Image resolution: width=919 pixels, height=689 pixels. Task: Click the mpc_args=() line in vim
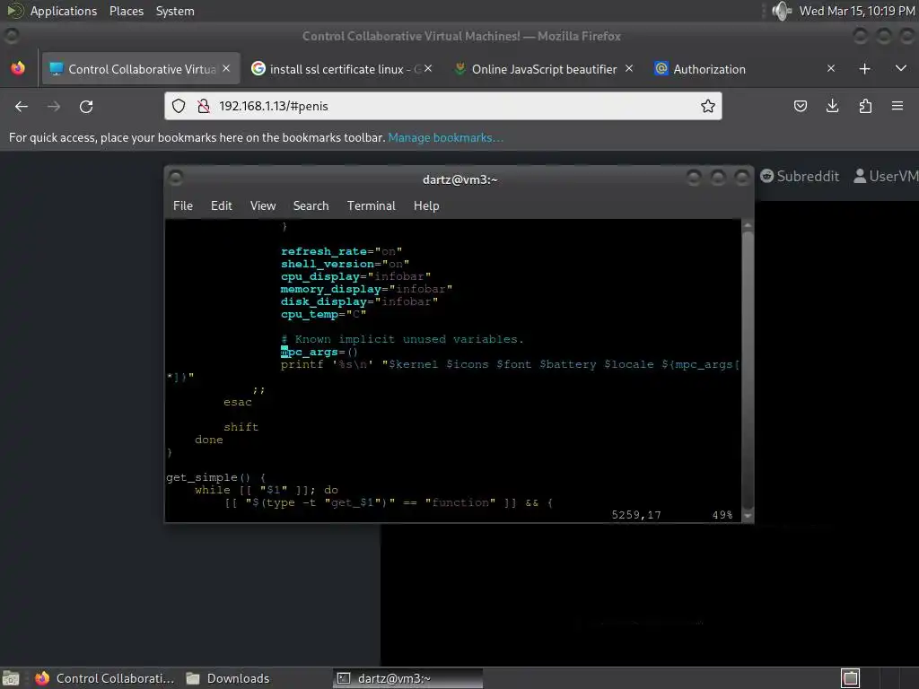pyautogui.click(x=319, y=352)
